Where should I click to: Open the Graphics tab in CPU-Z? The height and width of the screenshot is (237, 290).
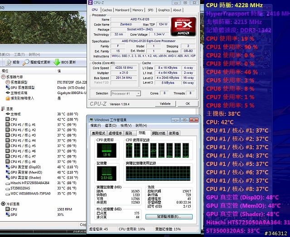tap(164, 10)
